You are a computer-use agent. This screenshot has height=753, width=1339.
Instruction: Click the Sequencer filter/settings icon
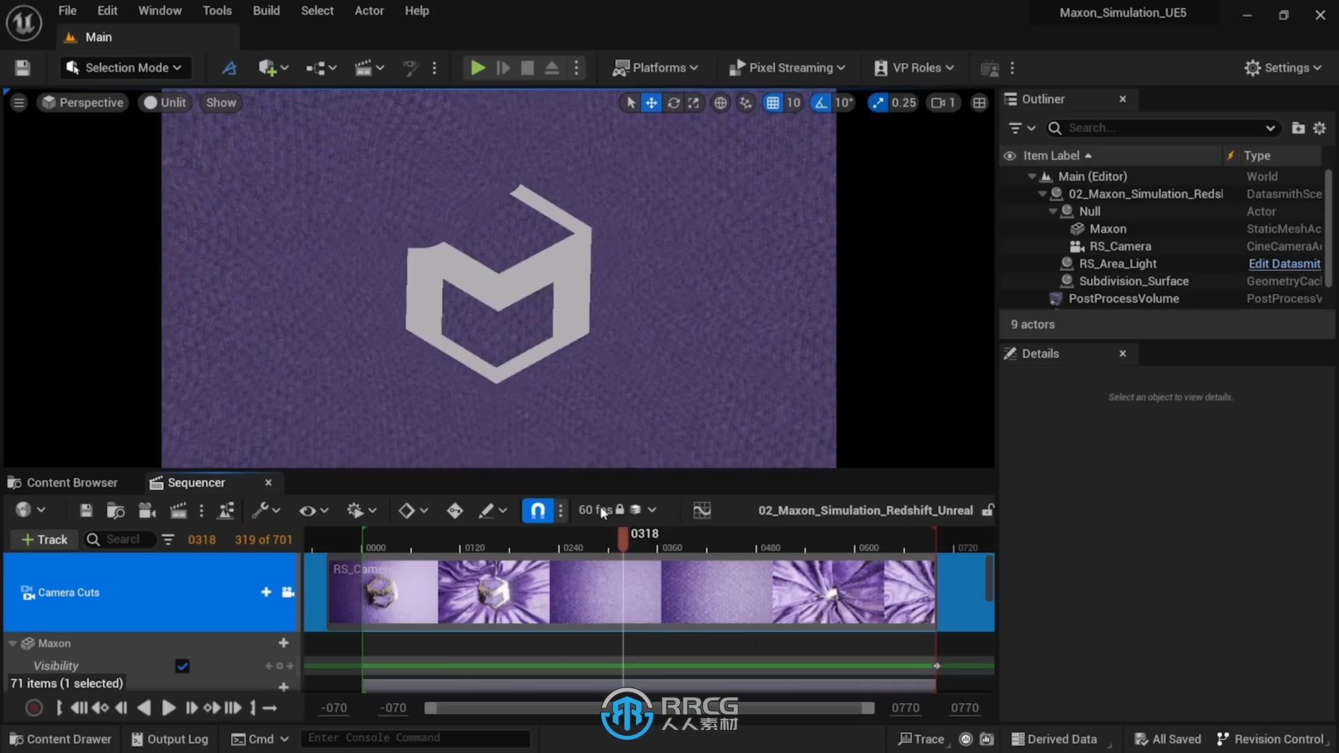point(167,540)
